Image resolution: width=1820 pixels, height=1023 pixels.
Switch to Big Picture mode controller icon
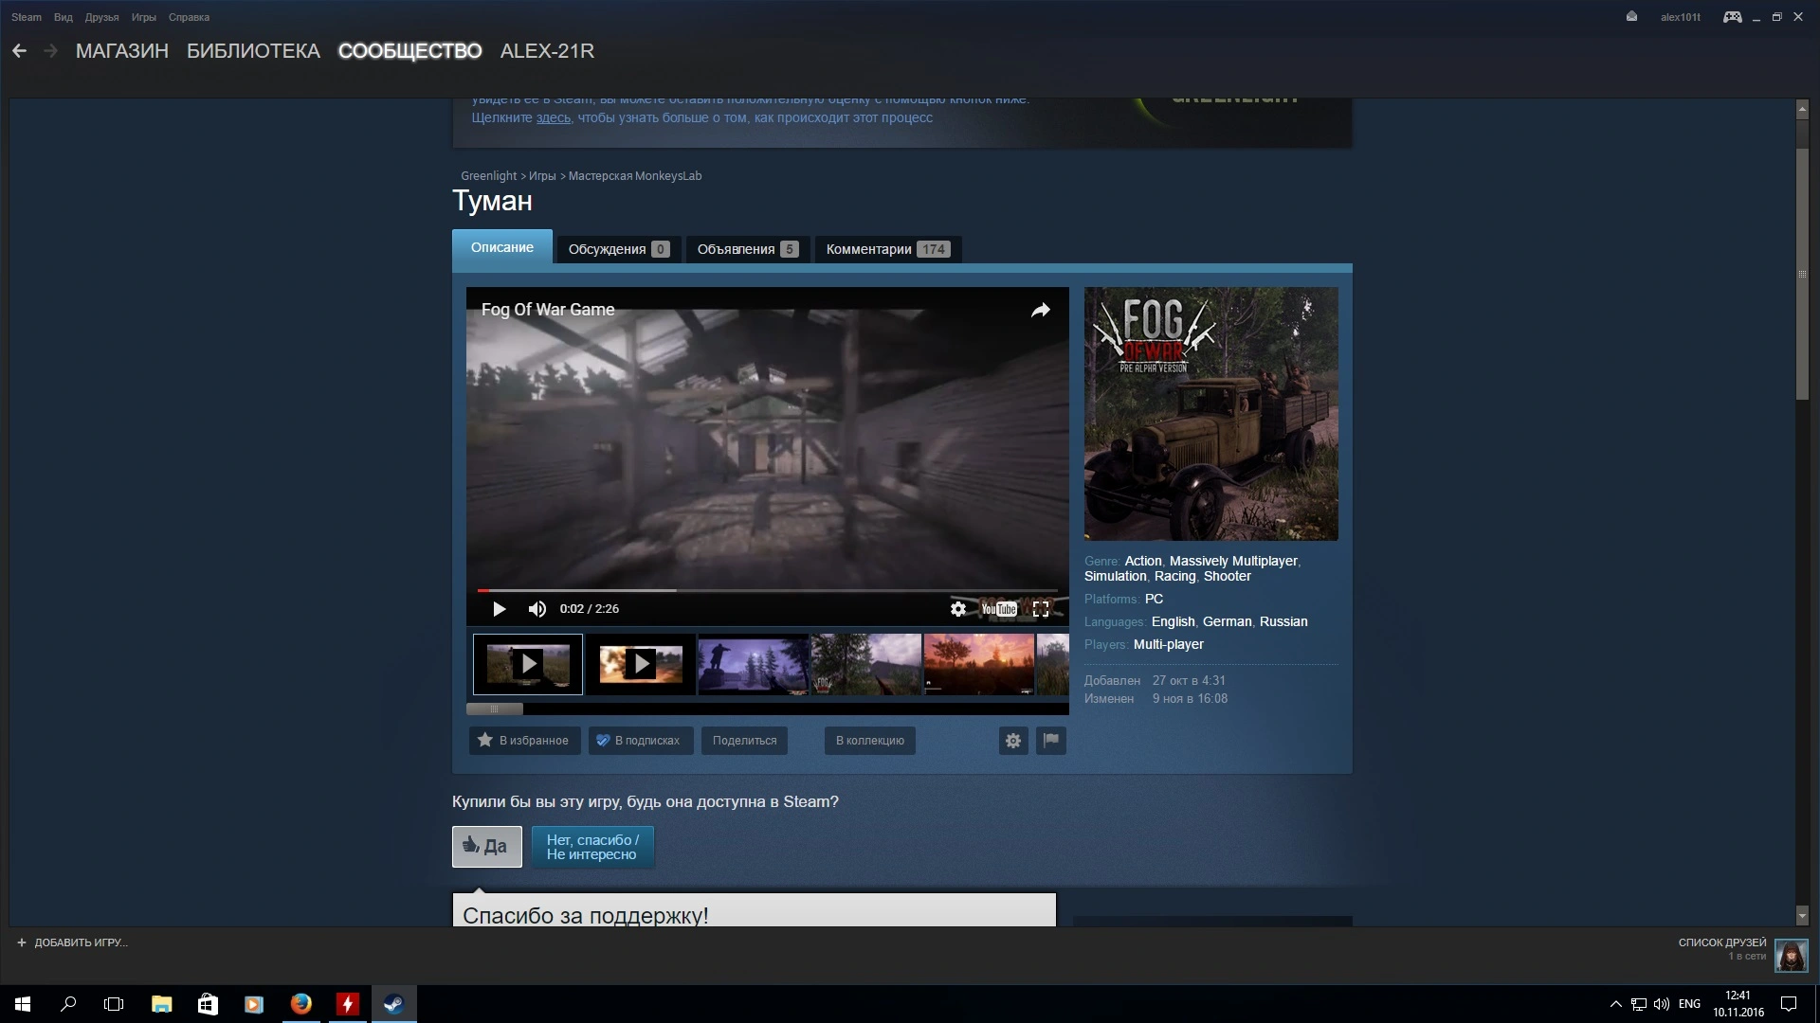pyautogui.click(x=1732, y=17)
